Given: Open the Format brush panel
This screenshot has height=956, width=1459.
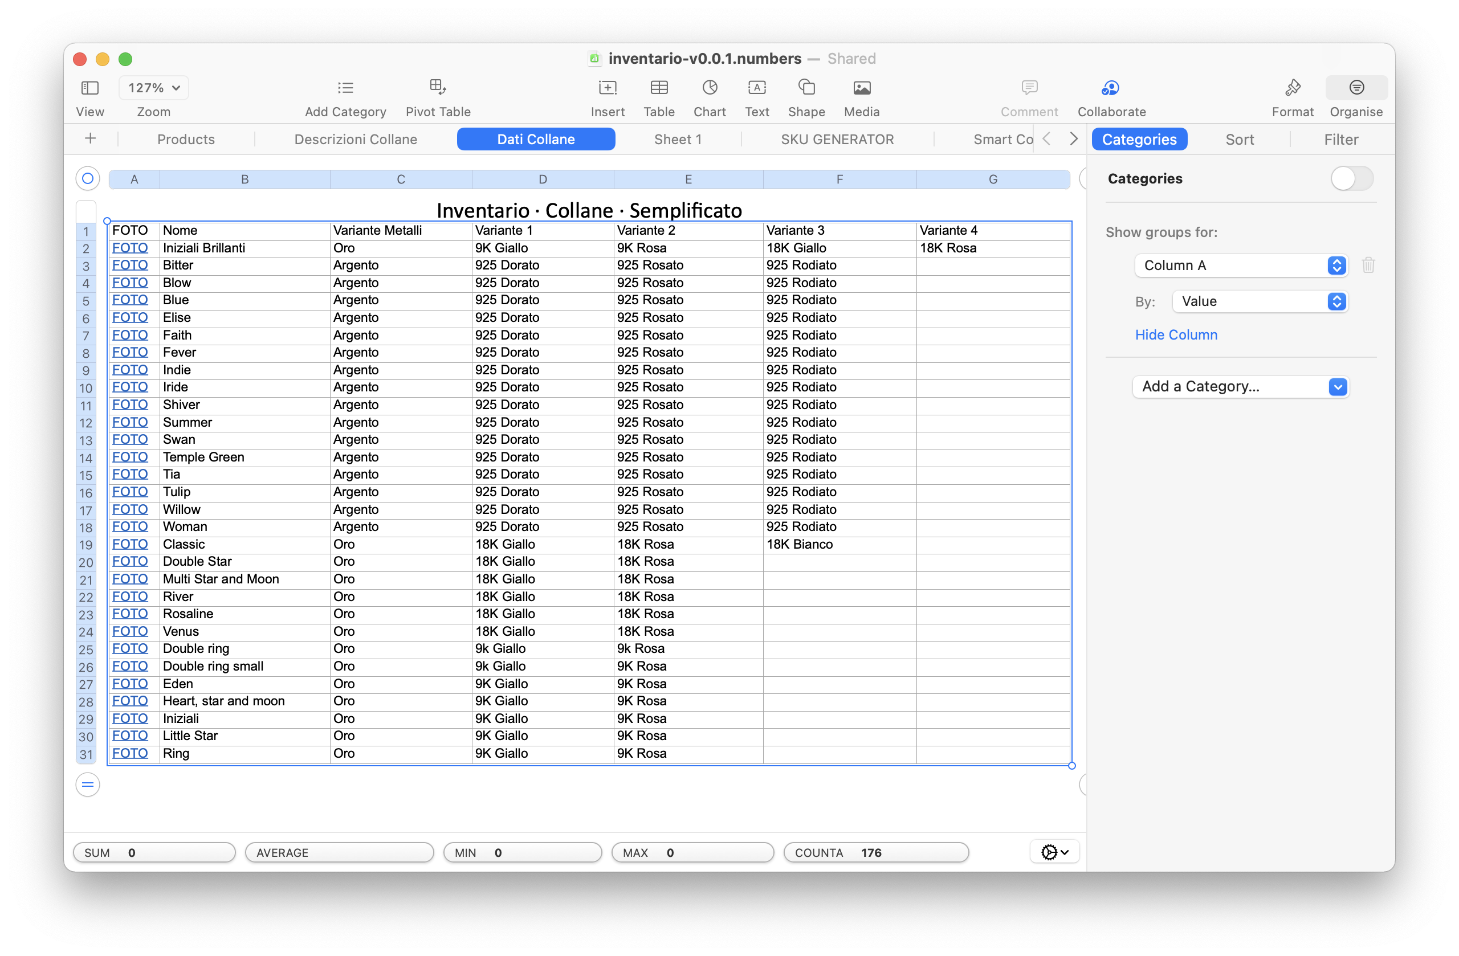Looking at the screenshot, I should [x=1292, y=88].
